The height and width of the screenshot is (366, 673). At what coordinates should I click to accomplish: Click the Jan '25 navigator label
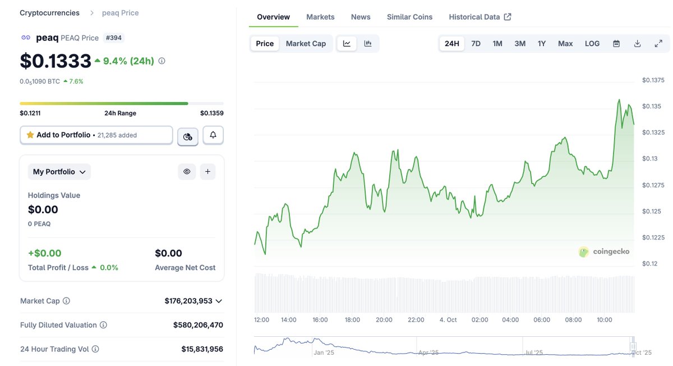point(324,353)
